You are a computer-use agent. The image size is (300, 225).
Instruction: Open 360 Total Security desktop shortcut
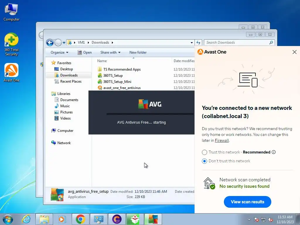point(11,45)
